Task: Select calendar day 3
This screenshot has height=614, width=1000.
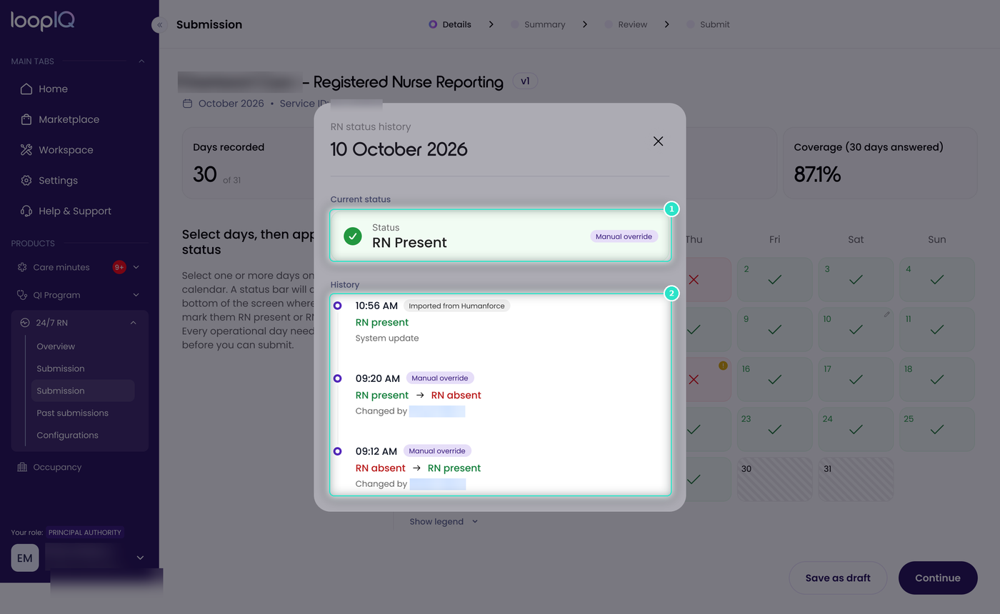Action: pos(856,280)
